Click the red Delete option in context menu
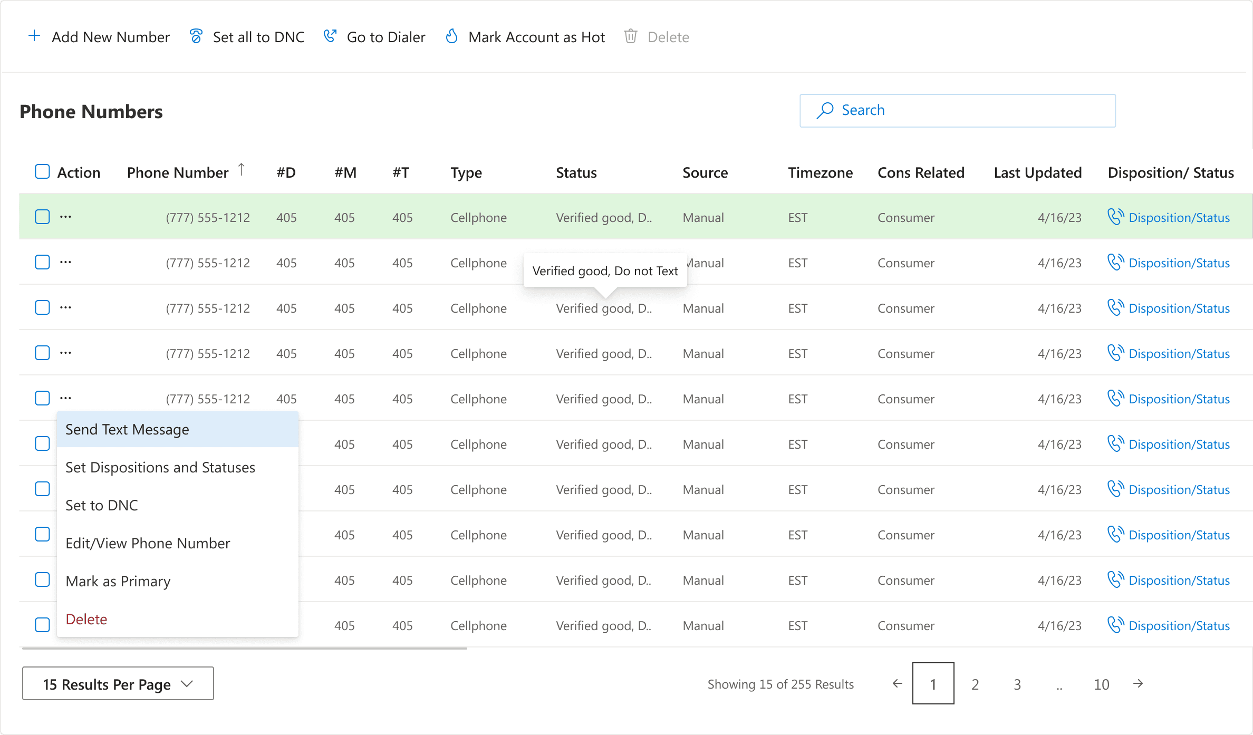The width and height of the screenshot is (1253, 735). pyautogui.click(x=86, y=620)
